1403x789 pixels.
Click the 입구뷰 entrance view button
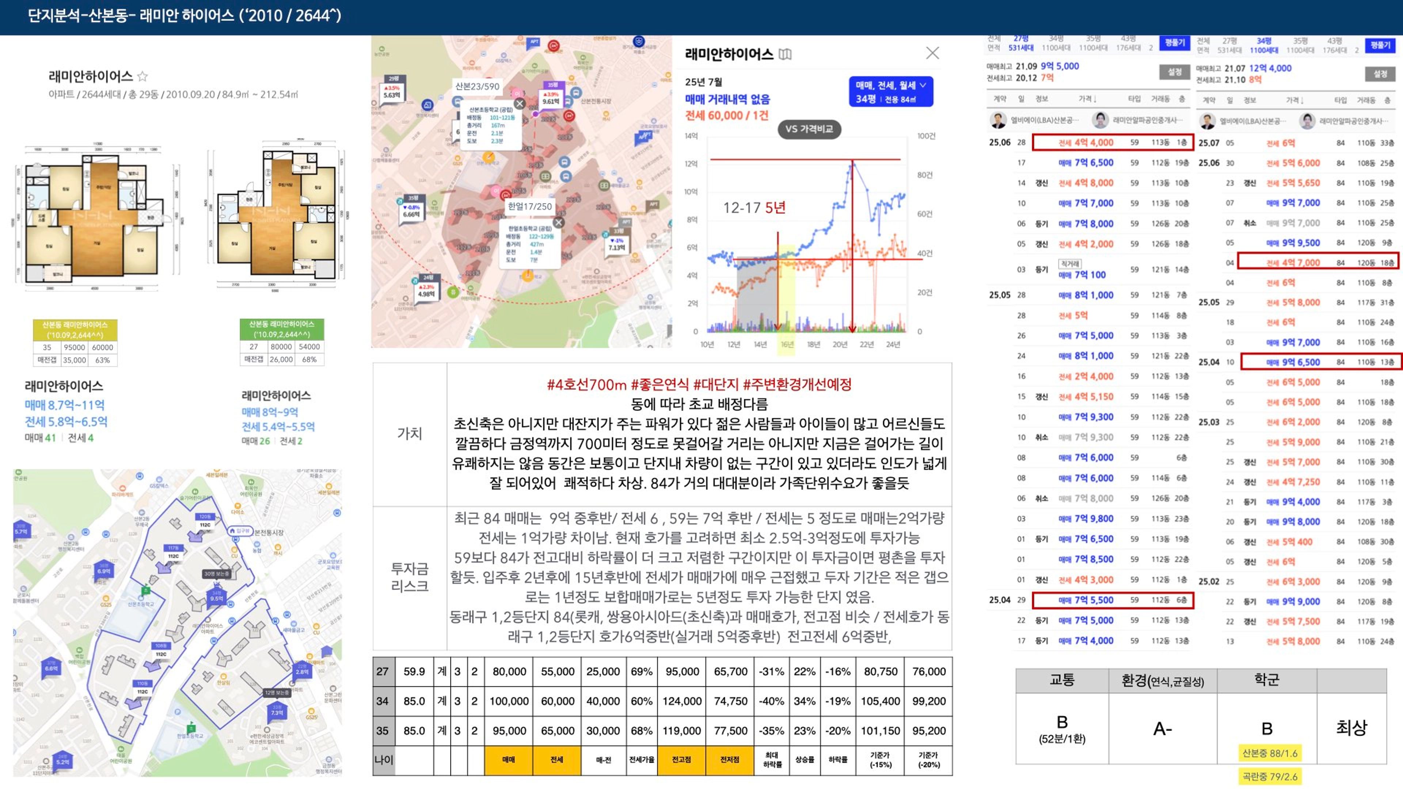(240, 530)
